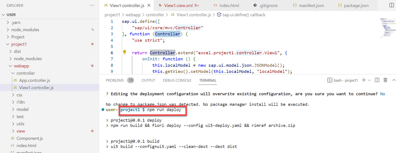The height and width of the screenshot is (153, 396).
Task: Click the maximize panel chevron icon
Action: click(393, 80)
